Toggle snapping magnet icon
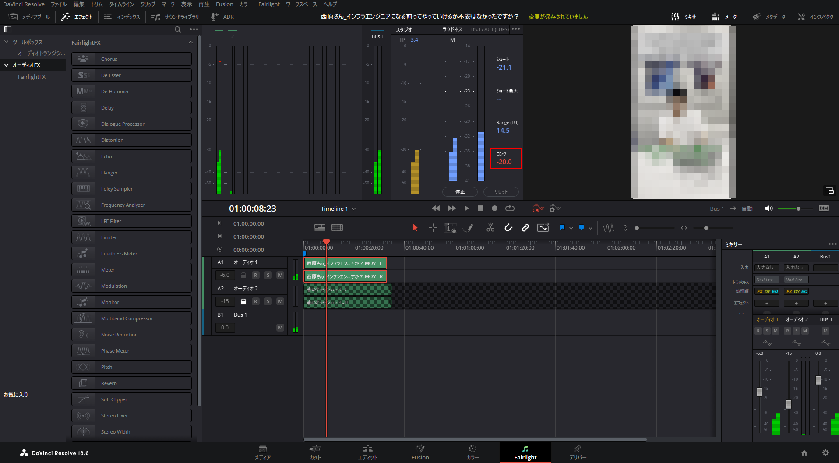 508,228
